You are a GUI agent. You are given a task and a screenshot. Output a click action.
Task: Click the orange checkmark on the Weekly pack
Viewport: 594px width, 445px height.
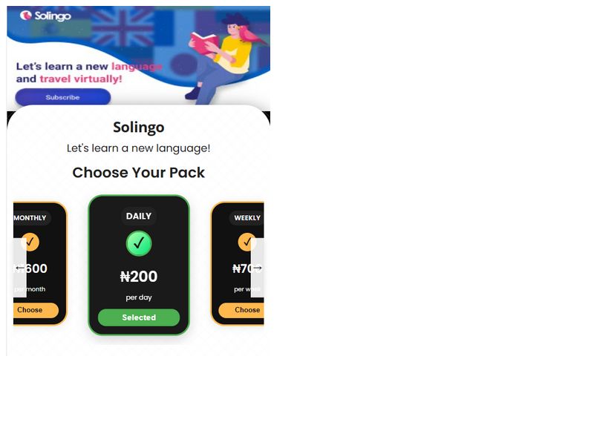pyautogui.click(x=247, y=242)
